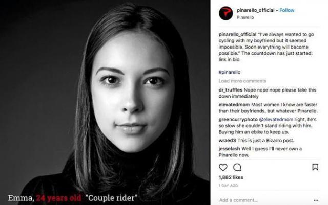
Task: Open the Pinarello location label
Action: (x=245, y=17)
